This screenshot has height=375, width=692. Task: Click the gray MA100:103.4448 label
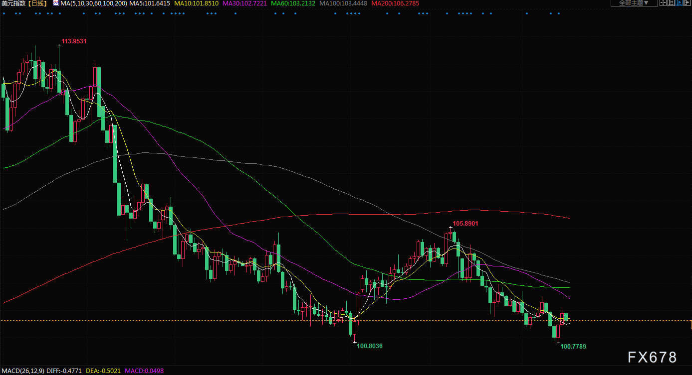343,3
